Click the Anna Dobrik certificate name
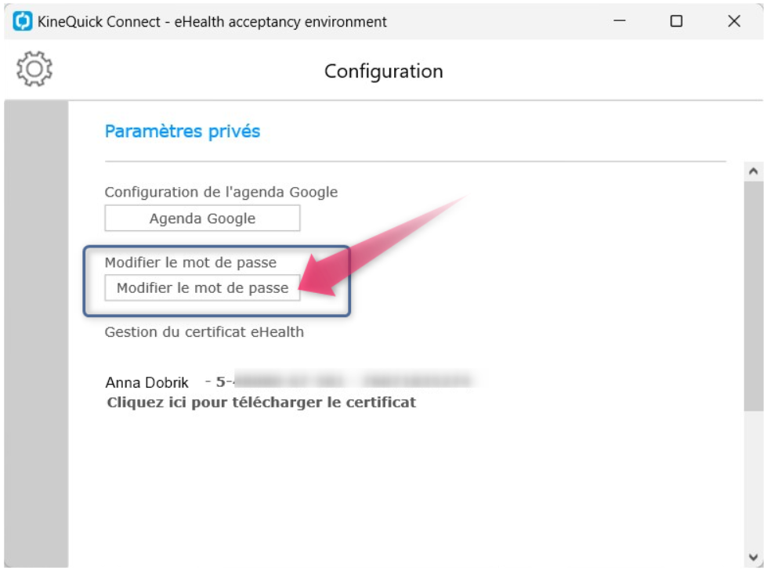The height and width of the screenshot is (571, 767). 147,381
